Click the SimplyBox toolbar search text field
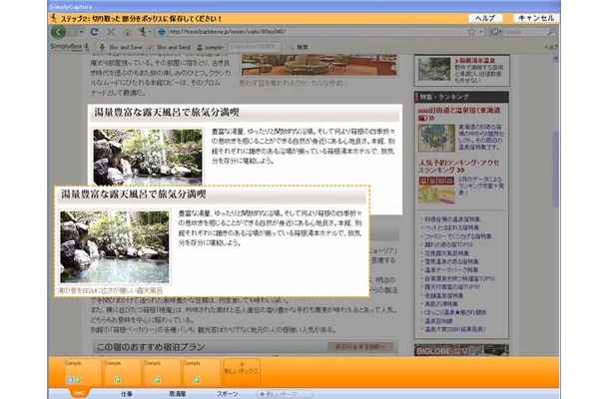609x399 pixels. pyautogui.click(x=255, y=47)
